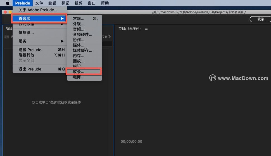Open the 编辑 menu
This screenshot has height=156, width=271.
52,3
